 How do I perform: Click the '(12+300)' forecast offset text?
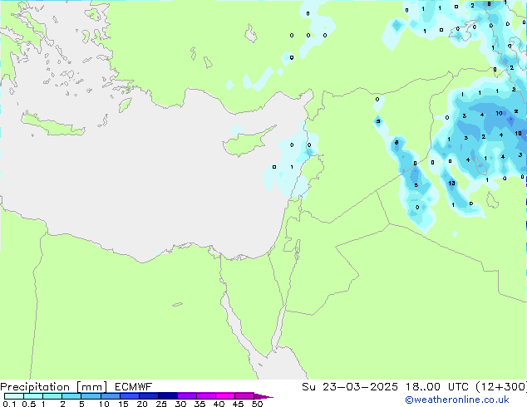tap(501, 387)
